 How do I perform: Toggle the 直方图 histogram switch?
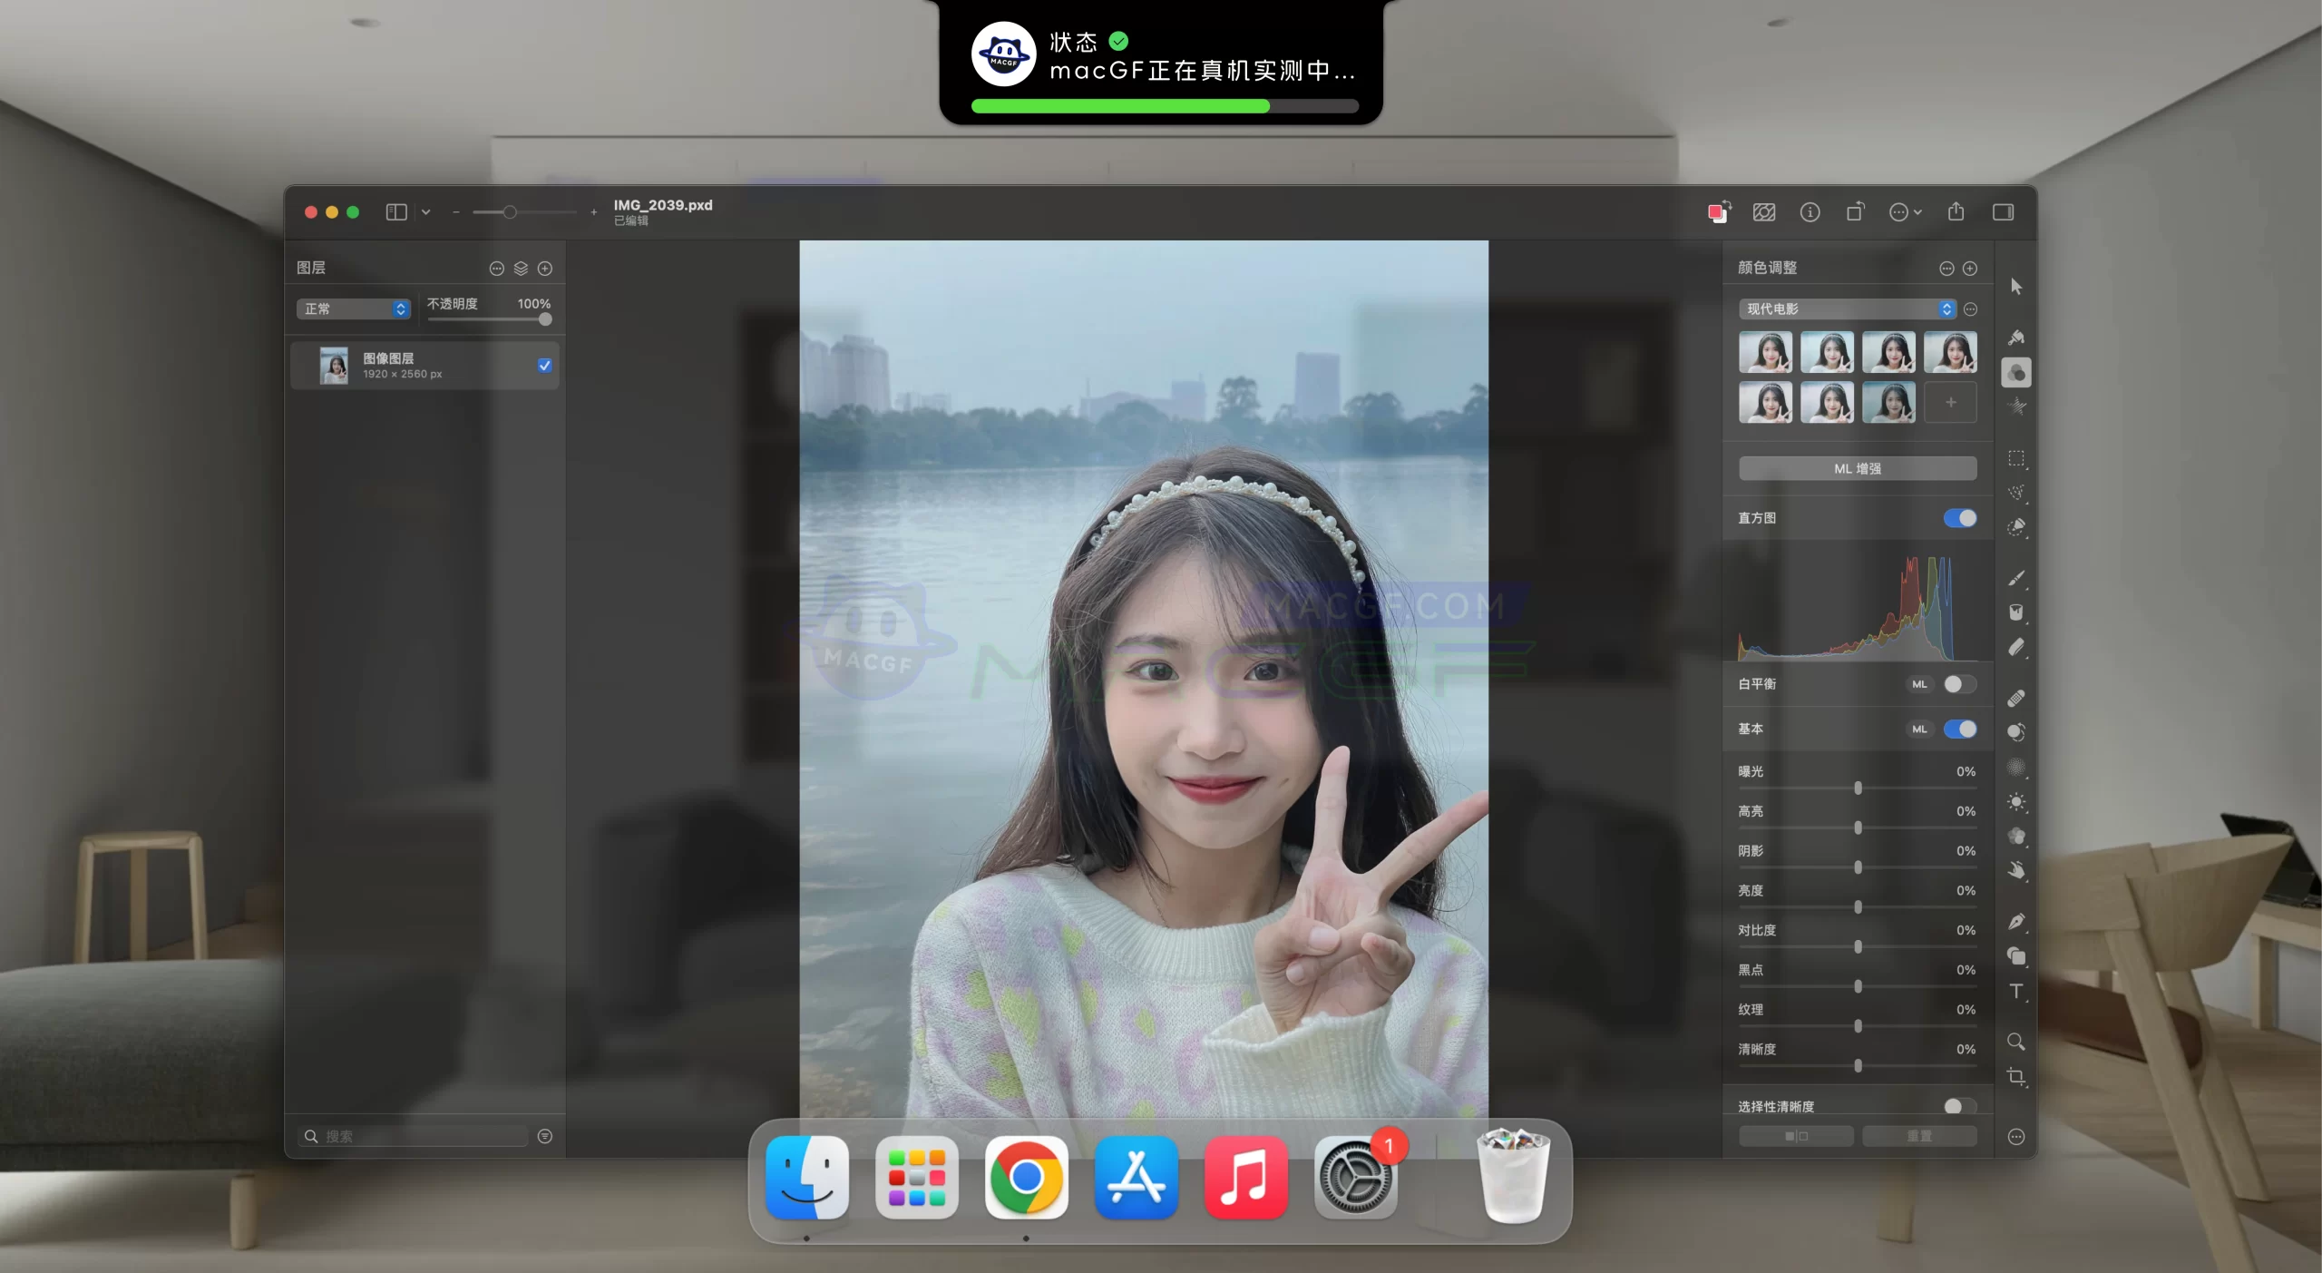tap(1961, 518)
